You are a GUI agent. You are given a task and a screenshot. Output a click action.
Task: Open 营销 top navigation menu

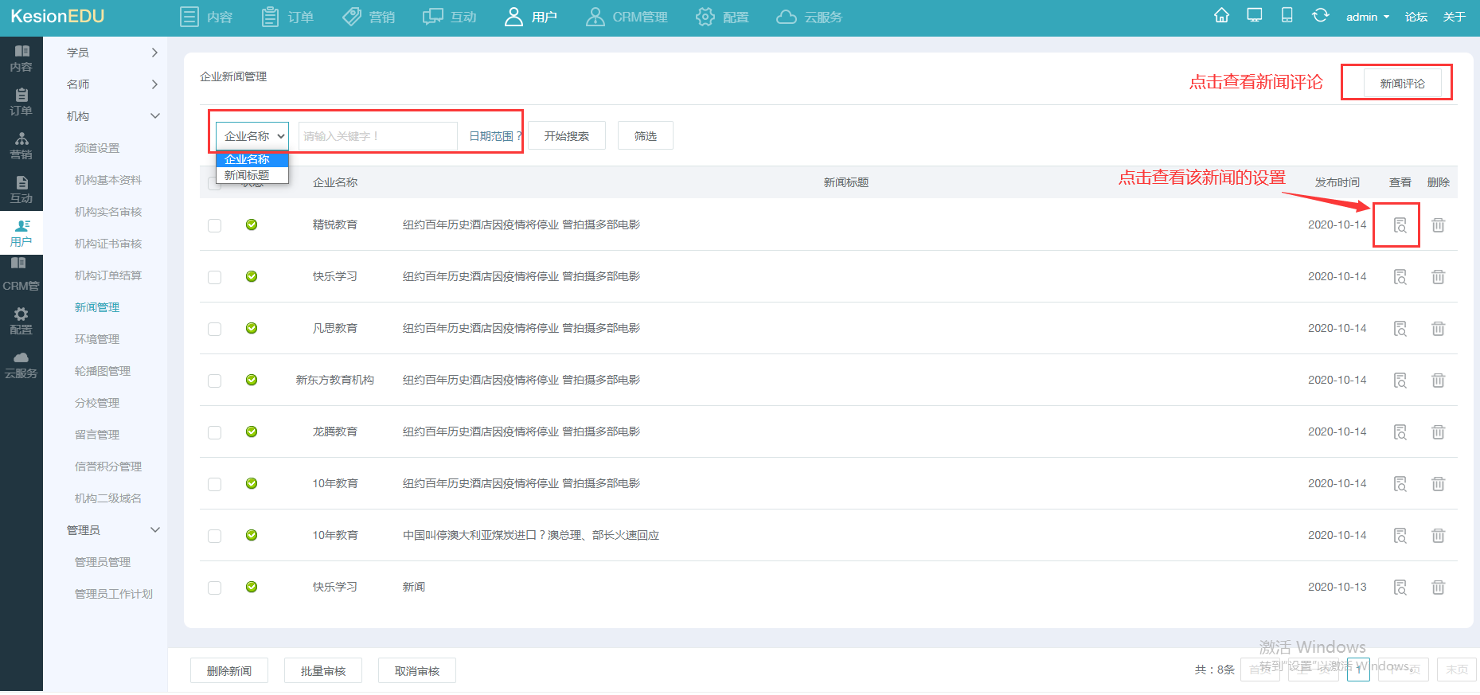point(369,17)
